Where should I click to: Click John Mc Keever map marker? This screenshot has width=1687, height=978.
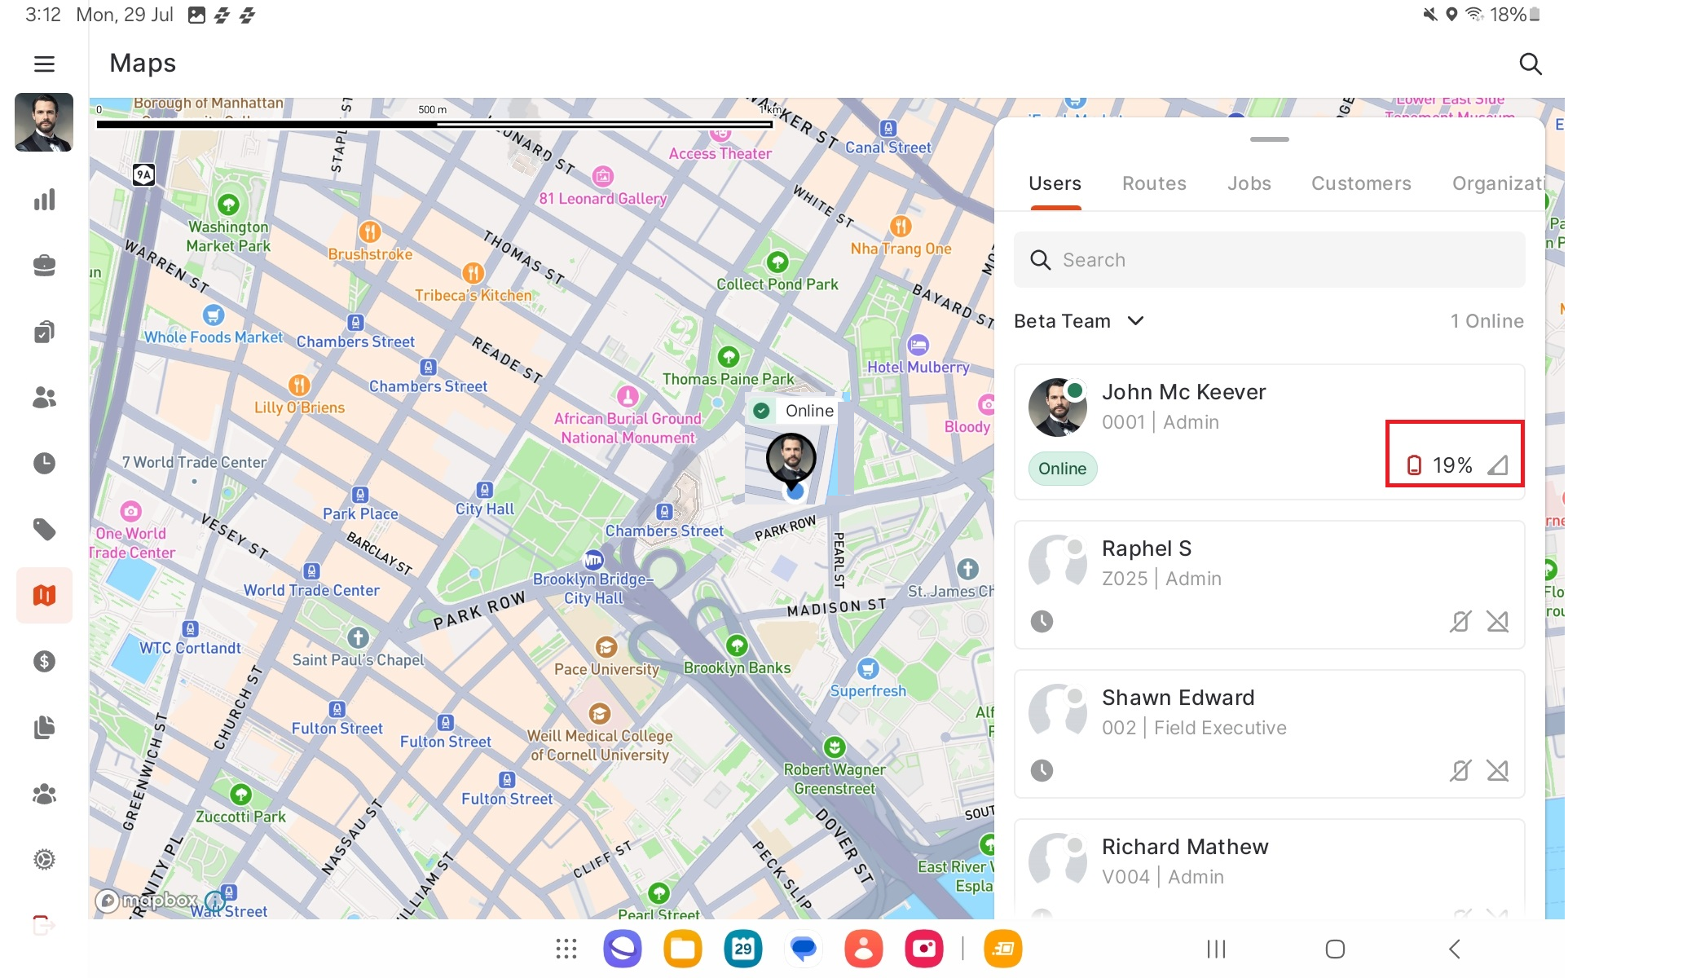(x=791, y=458)
